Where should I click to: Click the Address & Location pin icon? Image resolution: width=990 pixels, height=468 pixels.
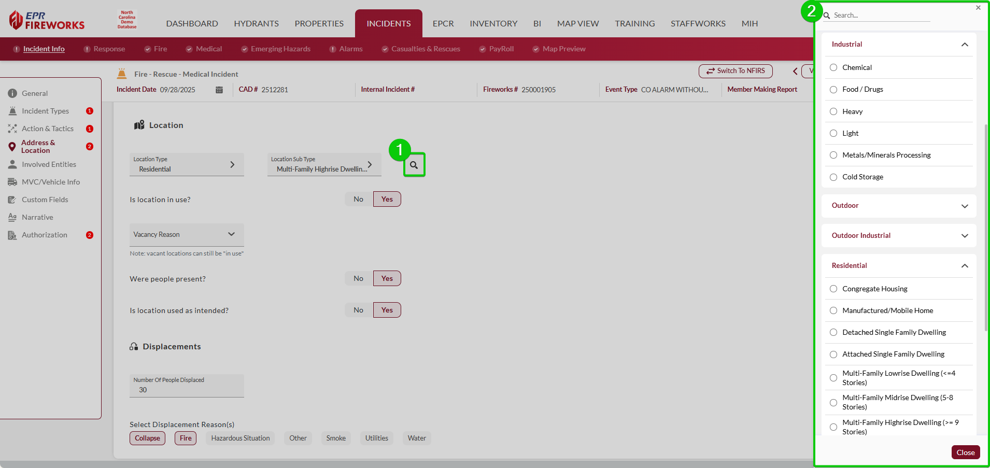[12, 147]
